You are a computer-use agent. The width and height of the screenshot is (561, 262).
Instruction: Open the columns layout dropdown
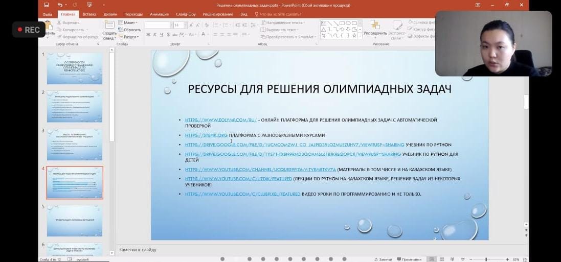tap(245, 35)
